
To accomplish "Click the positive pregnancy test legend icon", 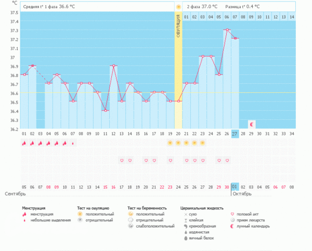I will point(131,214).
